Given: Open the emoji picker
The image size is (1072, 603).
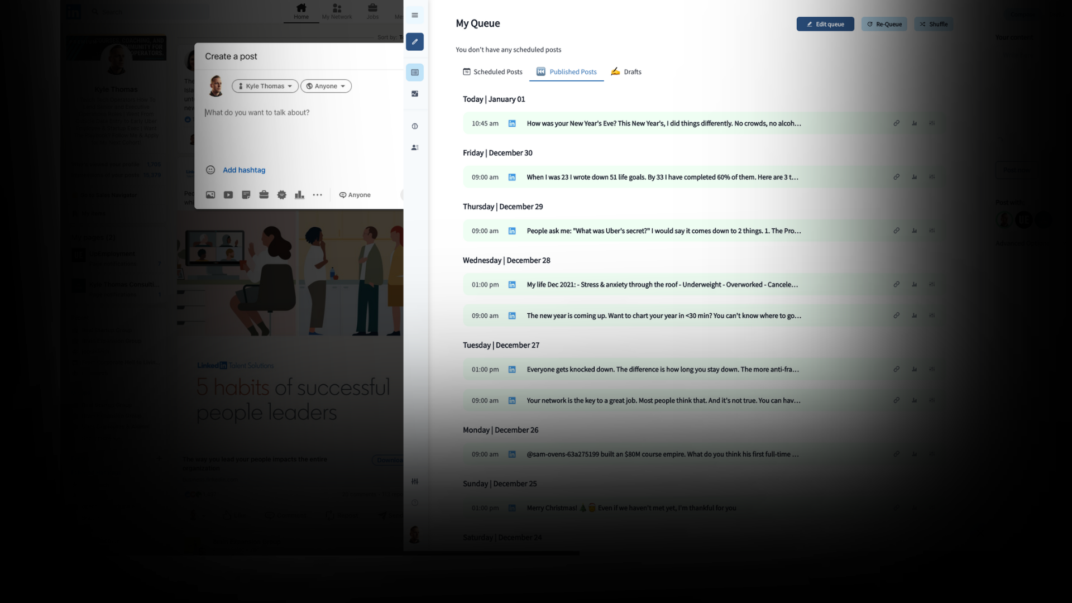Looking at the screenshot, I should coord(210,170).
